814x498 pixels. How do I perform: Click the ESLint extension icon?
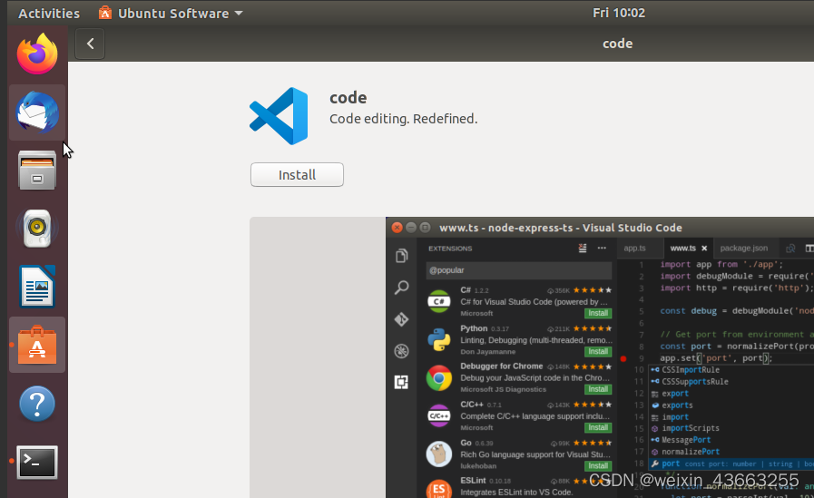click(439, 489)
